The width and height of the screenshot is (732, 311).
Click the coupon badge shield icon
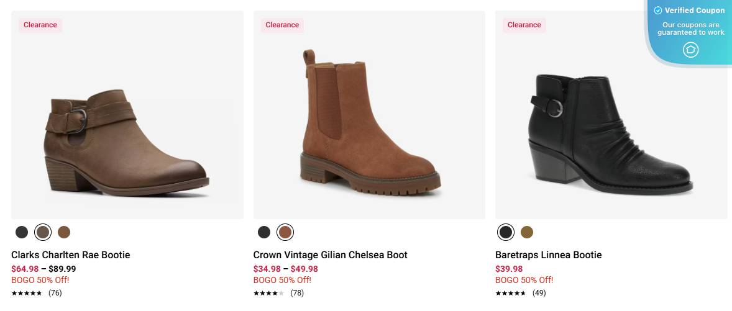691,50
